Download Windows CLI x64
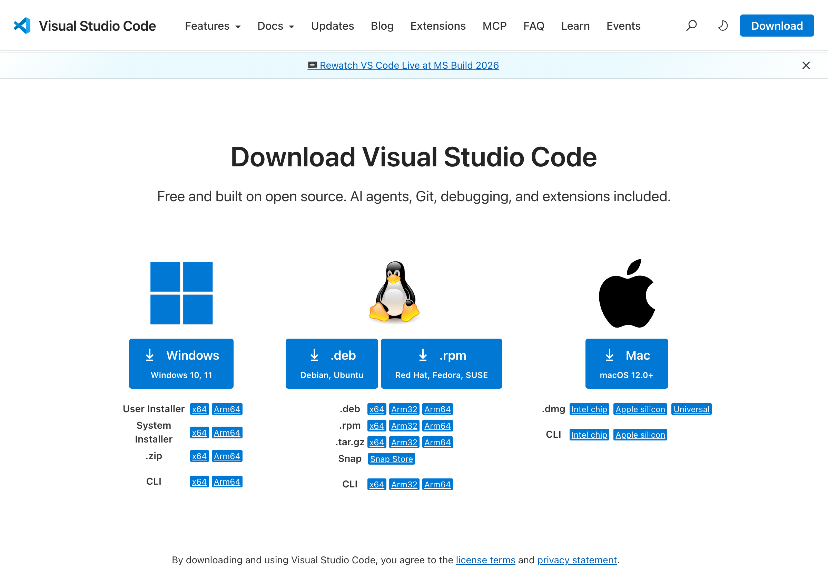 point(199,482)
